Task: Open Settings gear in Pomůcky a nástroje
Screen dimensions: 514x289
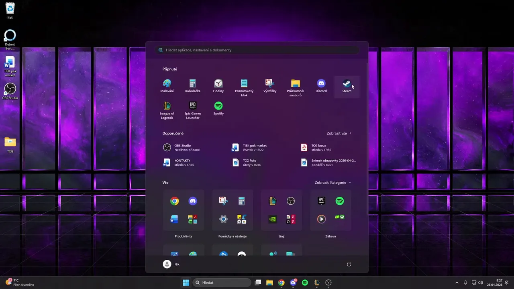Action: (223, 219)
